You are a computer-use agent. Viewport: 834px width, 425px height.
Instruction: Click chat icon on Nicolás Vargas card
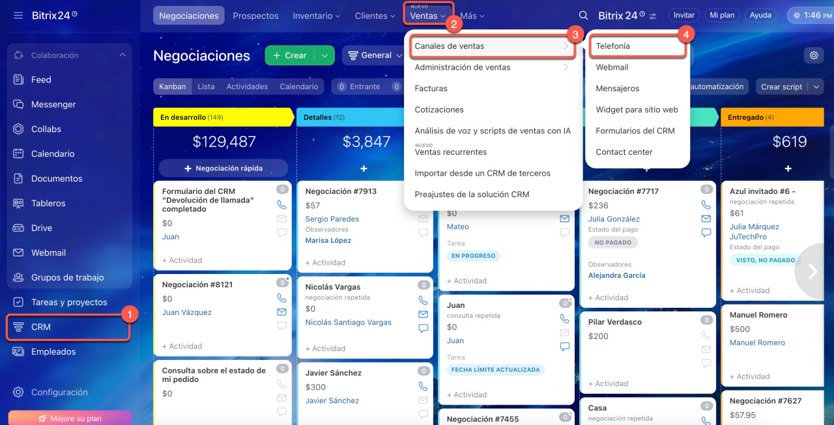(424, 329)
